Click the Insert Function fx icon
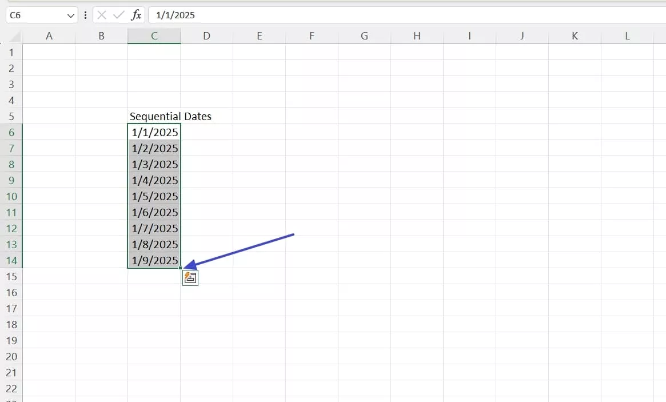The height and width of the screenshot is (402, 666). [135, 15]
